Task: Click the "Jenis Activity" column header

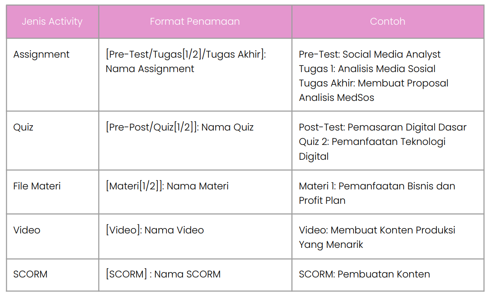Action: (52, 22)
